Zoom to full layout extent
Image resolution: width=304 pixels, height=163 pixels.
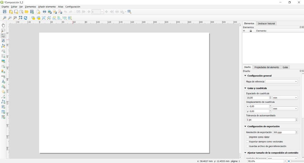point(20,18)
